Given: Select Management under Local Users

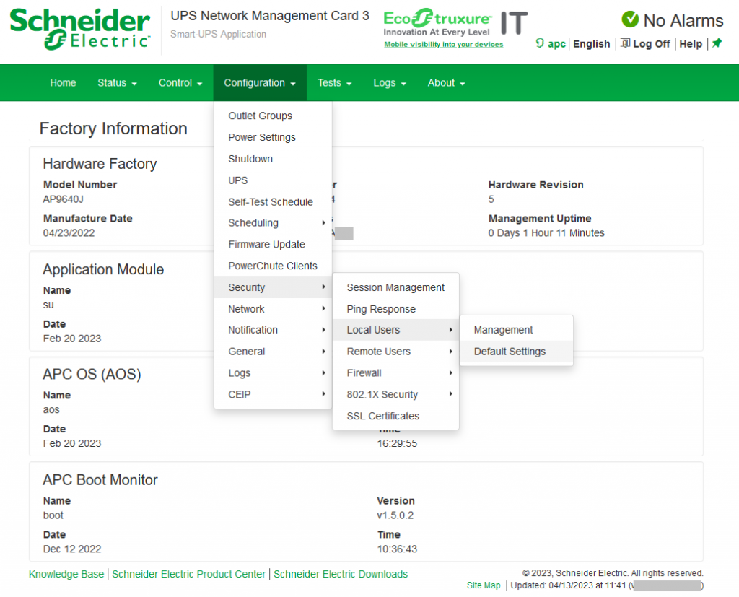Looking at the screenshot, I should tap(517, 330).
